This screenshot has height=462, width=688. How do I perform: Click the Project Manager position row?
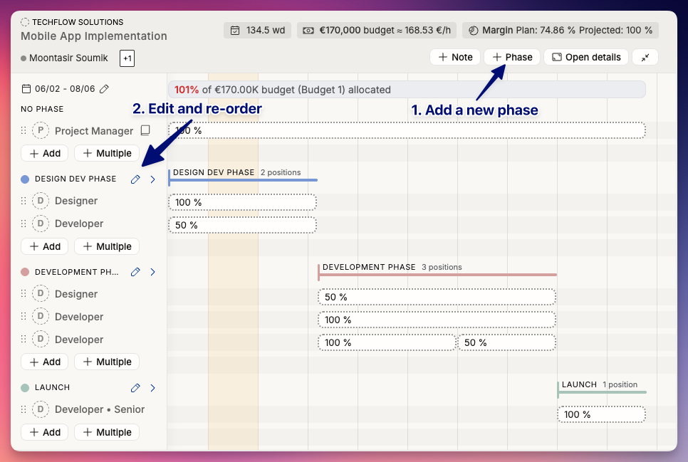coord(87,130)
